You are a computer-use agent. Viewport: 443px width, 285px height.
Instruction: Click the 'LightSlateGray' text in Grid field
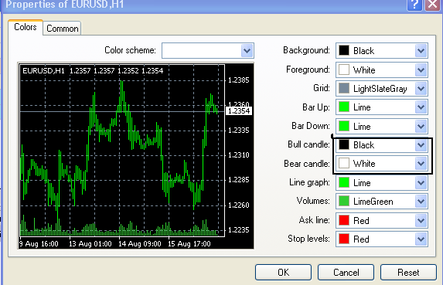(x=380, y=89)
